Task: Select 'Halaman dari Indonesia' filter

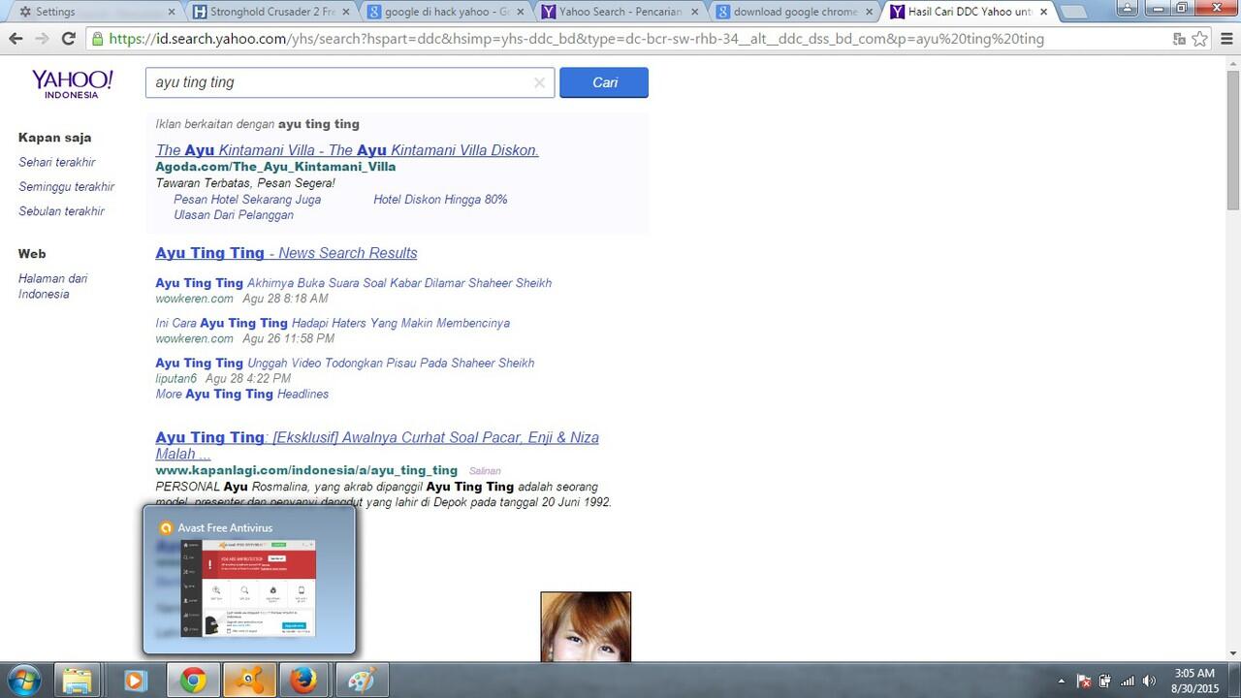Action: pos(53,286)
